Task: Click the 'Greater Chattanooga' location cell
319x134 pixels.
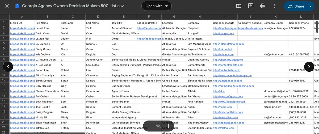Action: point(174,54)
